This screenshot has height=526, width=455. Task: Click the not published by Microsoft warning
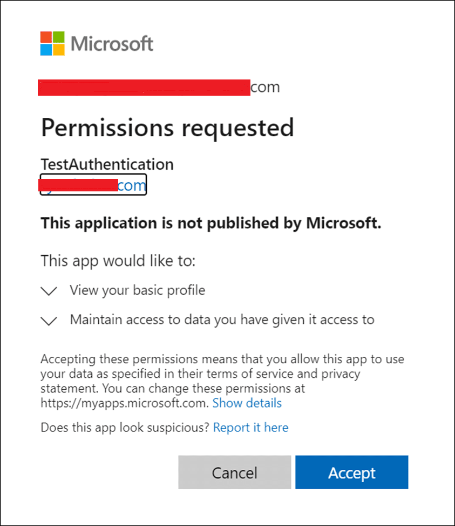(x=211, y=223)
